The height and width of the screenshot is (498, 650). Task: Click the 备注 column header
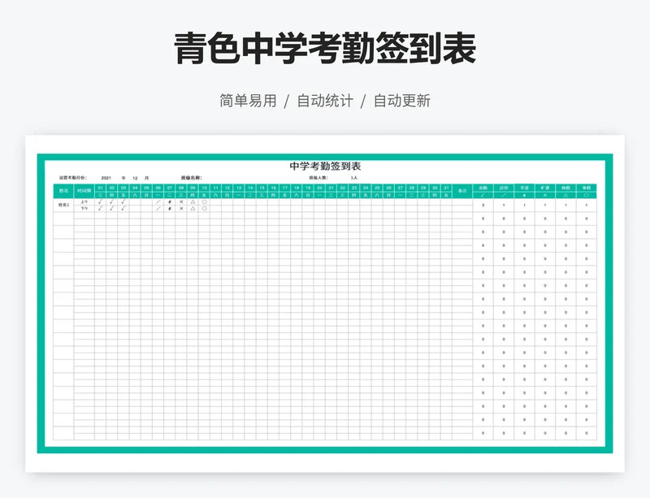pyautogui.click(x=461, y=188)
